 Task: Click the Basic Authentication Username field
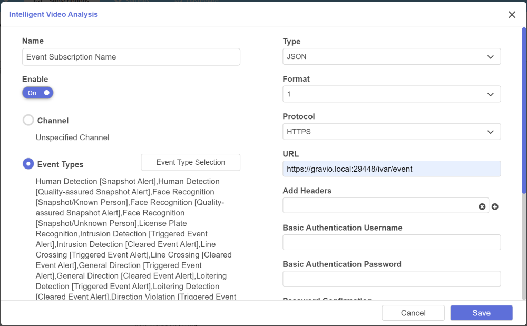click(392, 242)
